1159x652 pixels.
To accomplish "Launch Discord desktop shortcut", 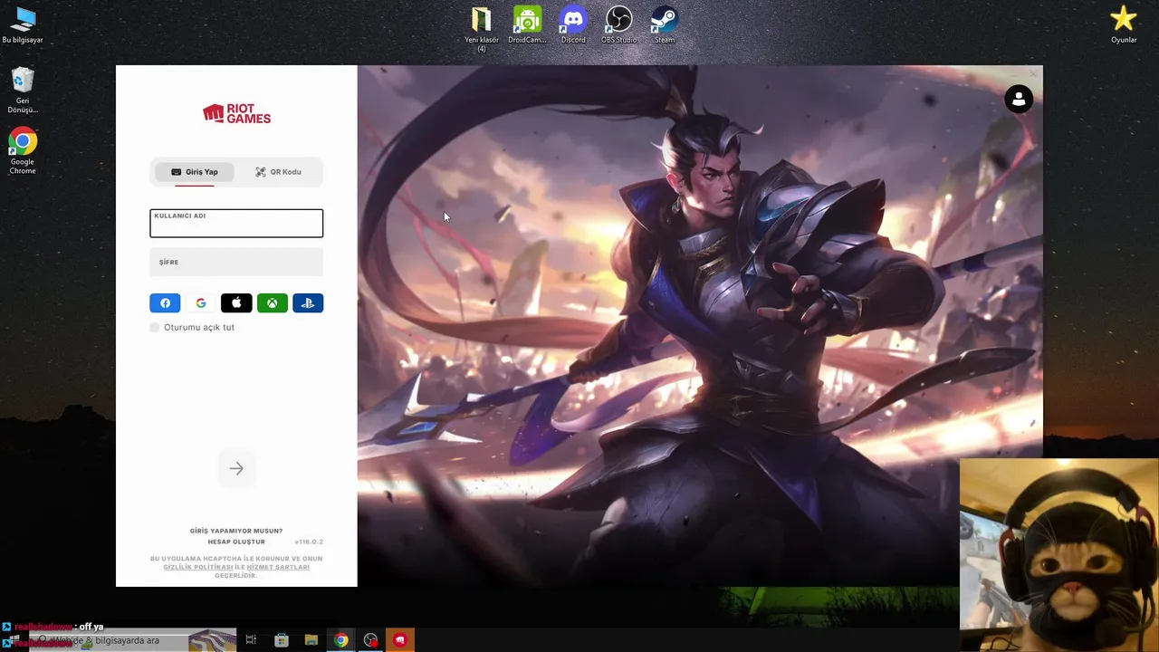I will click(x=573, y=25).
